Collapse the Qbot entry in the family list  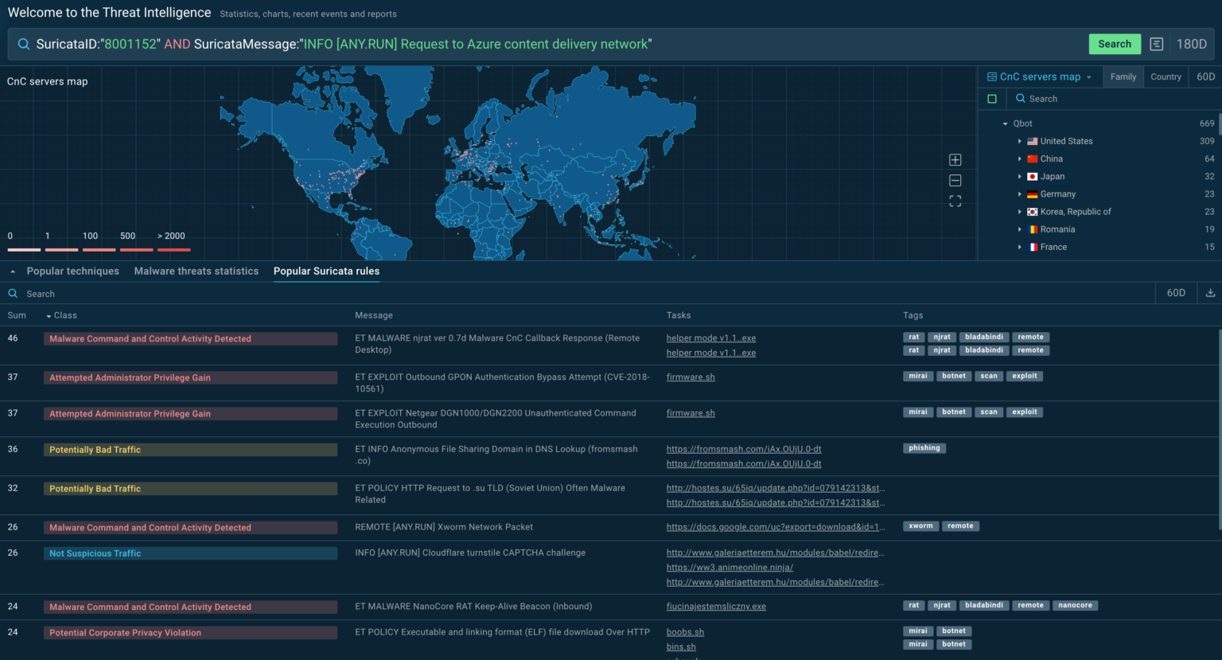(x=1005, y=123)
